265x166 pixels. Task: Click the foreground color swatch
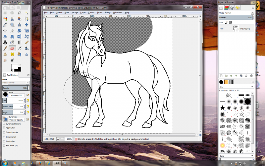click(14, 67)
